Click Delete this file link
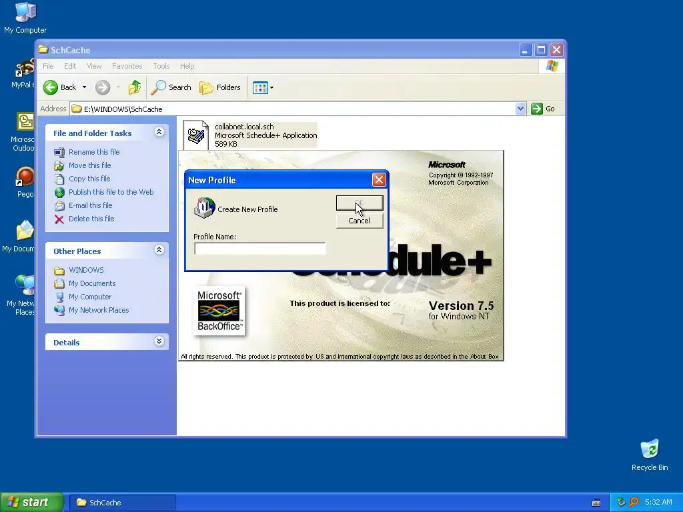Viewport: 683px width, 512px height. 91,219
